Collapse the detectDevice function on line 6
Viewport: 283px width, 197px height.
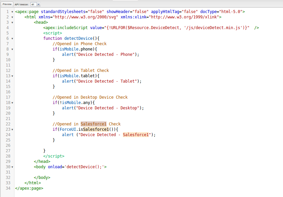pos(12,38)
